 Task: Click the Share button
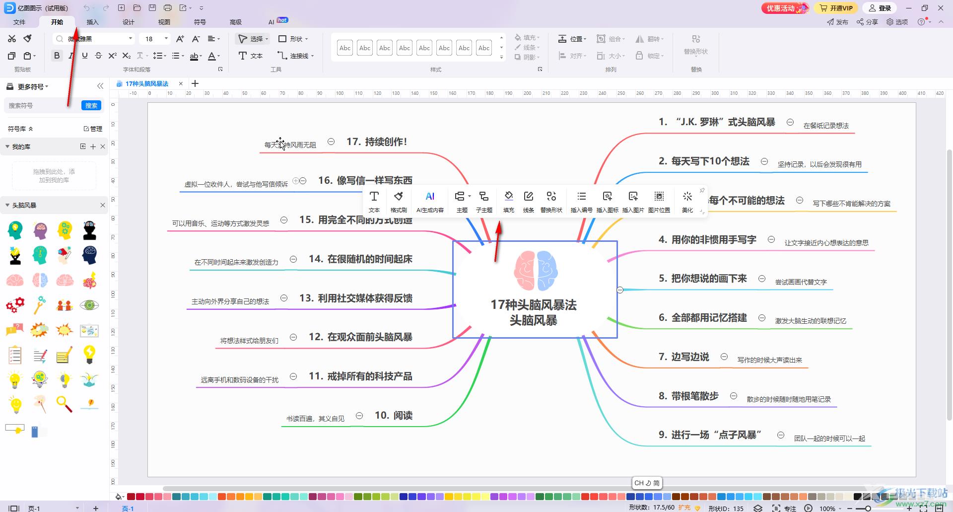click(x=867, y=22)
